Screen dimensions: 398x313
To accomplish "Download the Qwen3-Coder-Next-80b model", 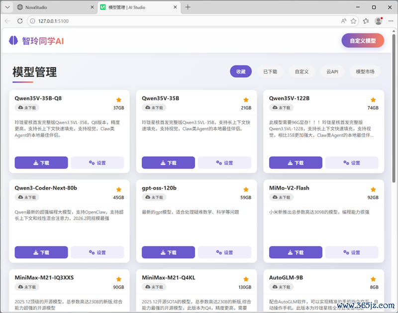I will 41,252.
